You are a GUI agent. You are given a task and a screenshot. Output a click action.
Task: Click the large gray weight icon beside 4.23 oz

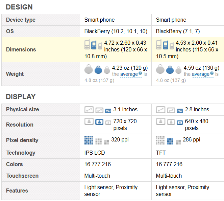click(89, 69)
